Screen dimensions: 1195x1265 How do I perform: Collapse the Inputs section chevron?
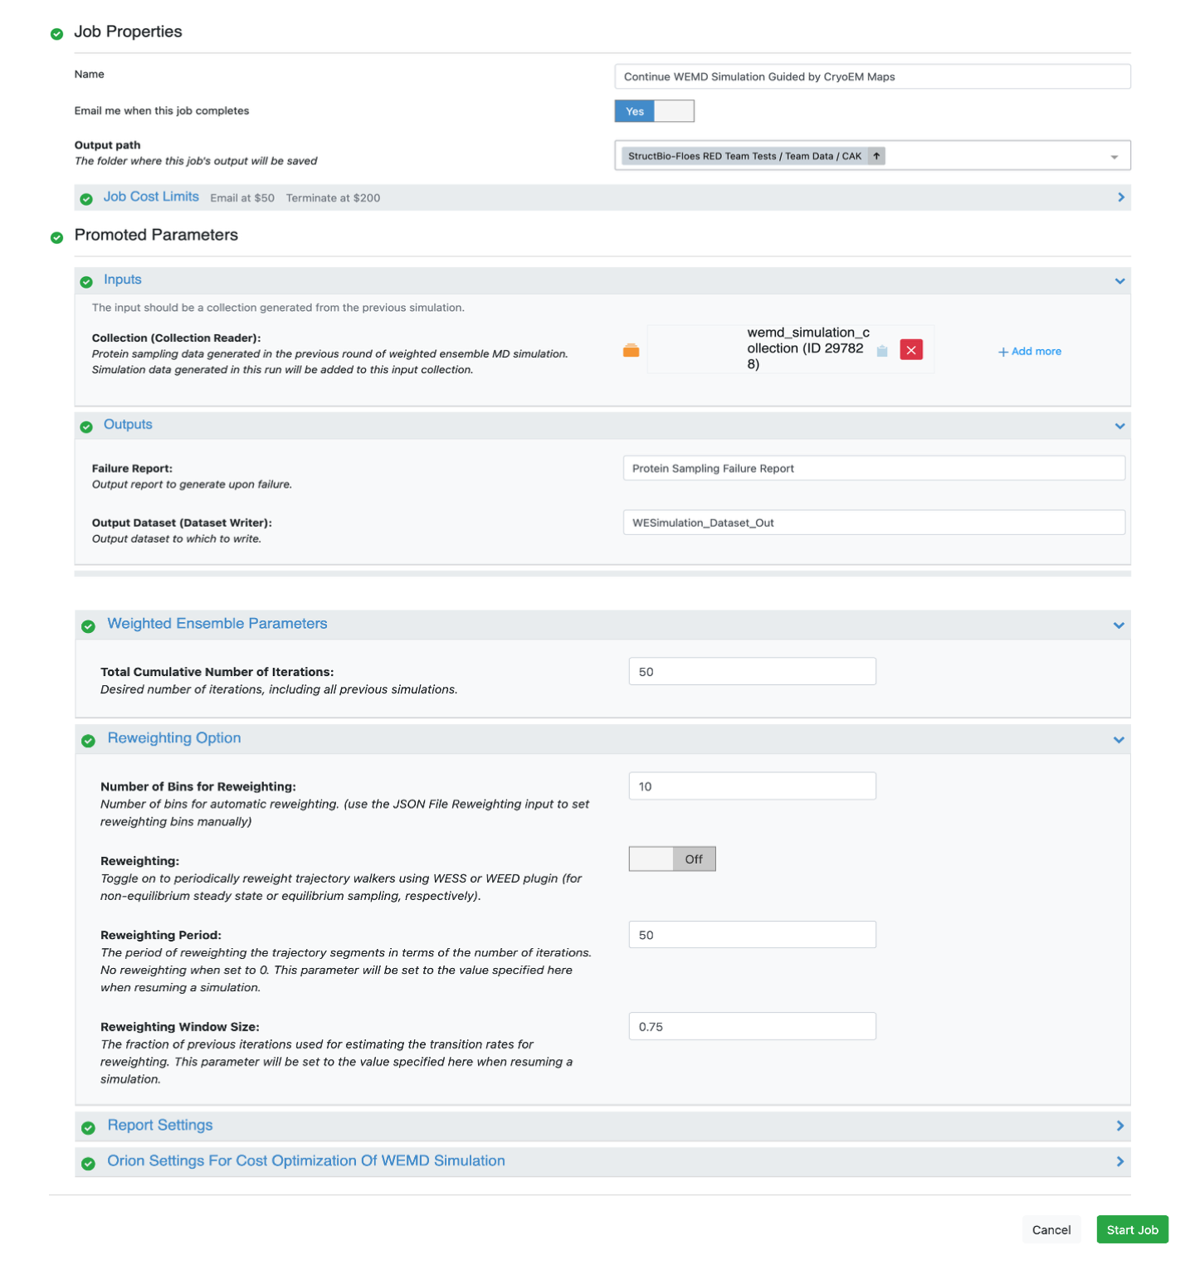(x=1119, y=281)
